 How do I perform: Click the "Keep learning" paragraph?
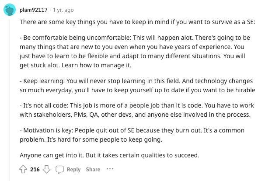137,86
